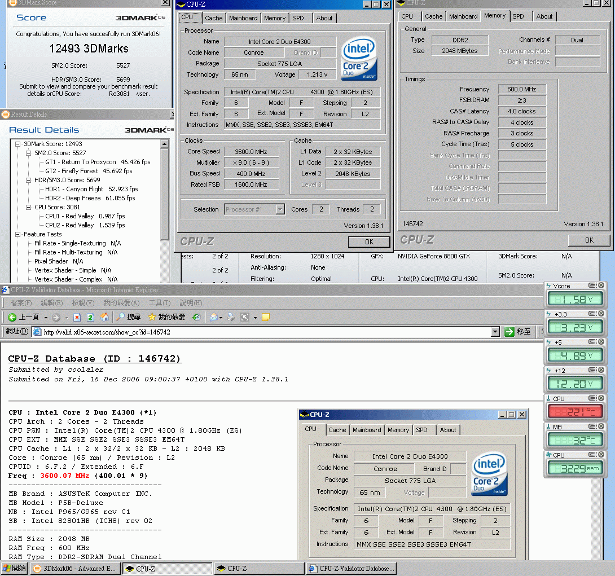Select HDR2 - Deep Freeze row
615x576 pixels.
click(x=90, y=198)
